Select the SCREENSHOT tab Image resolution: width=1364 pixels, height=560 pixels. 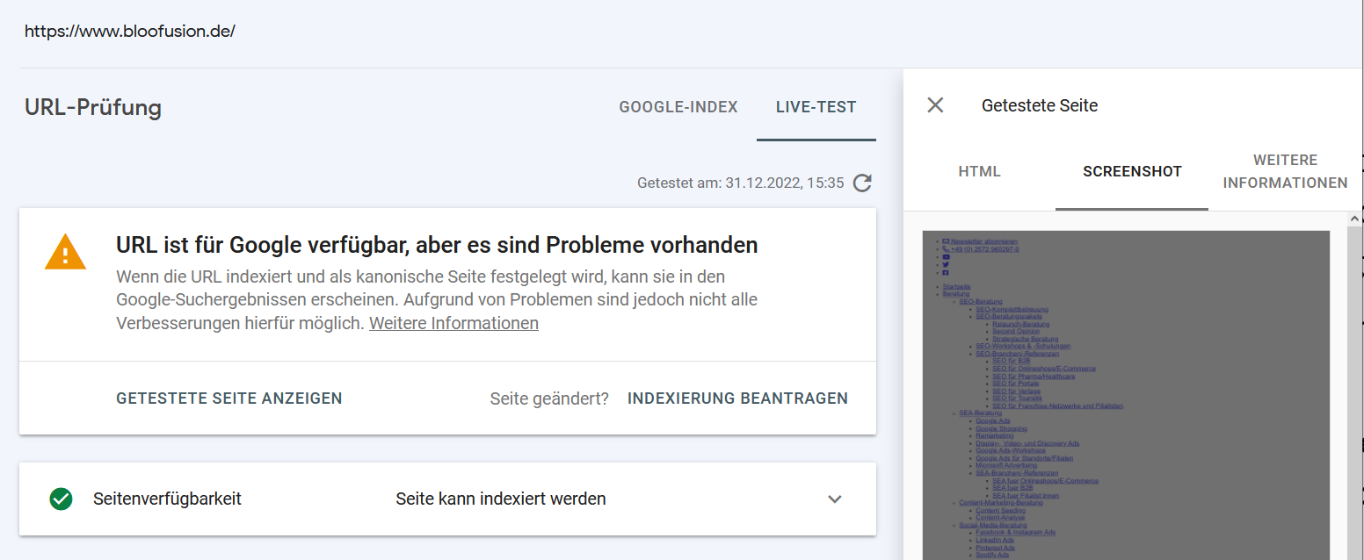(x=1132, y=172)
